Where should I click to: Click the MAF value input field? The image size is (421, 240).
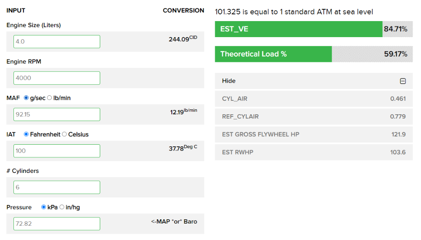coord(57,114)
